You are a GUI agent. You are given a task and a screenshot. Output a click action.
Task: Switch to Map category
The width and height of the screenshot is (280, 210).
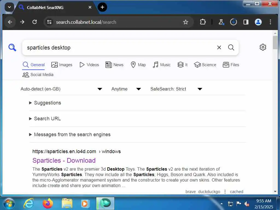[x=138, y=65]
